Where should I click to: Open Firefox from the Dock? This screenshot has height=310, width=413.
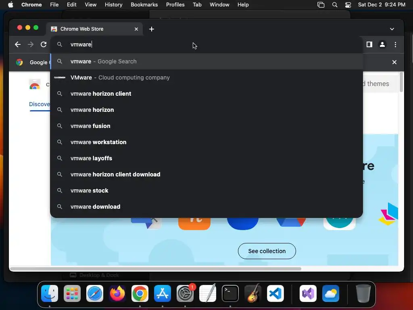(x=117, y=293)
